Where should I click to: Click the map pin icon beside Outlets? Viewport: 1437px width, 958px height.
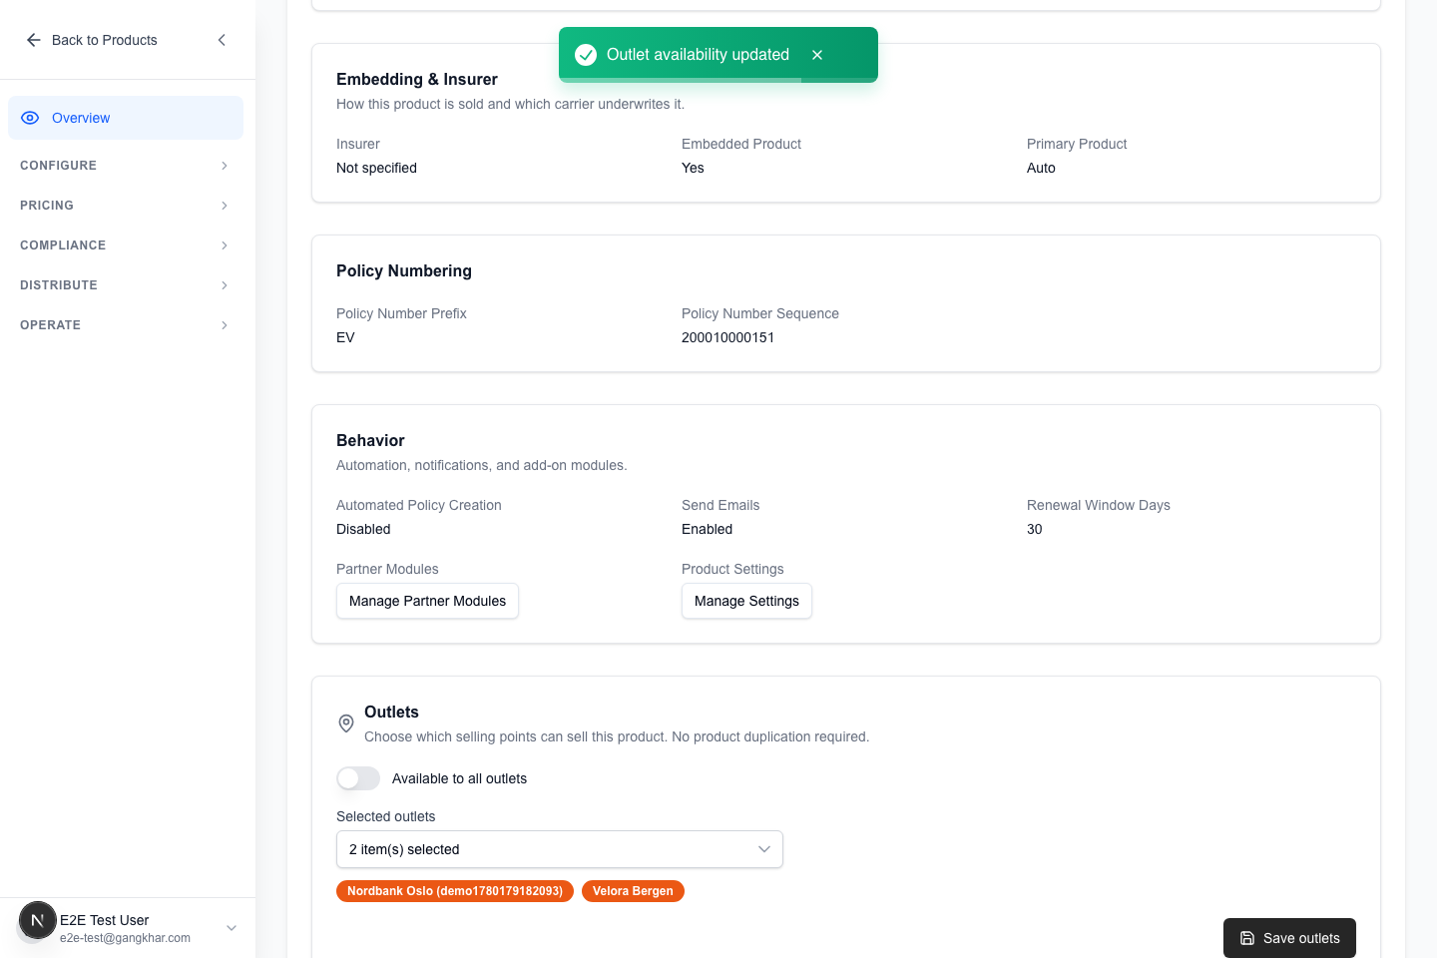click(x=346, y=723)
